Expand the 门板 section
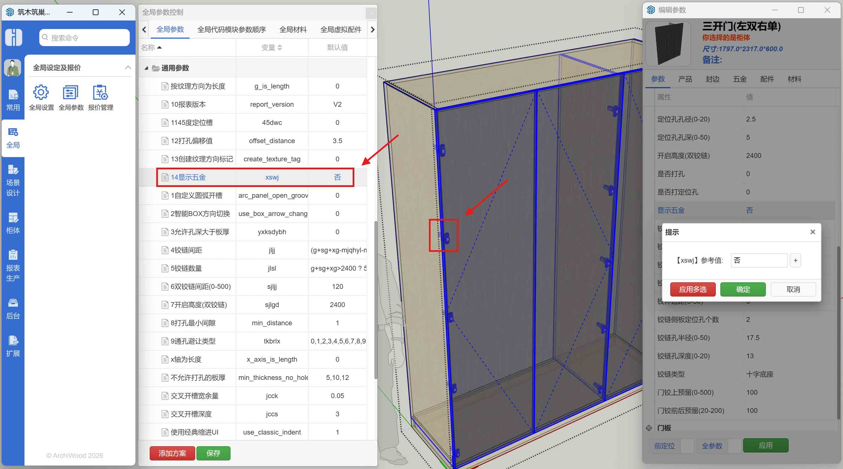The image size is (843, 469). 649,428
